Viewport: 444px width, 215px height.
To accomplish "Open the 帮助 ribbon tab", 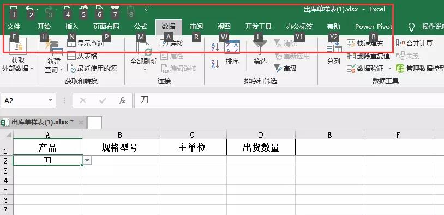I will click(334, 27).
